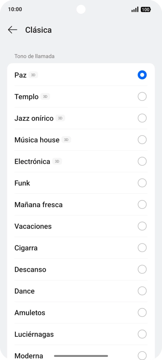This screenshot has height=360, width=162.
Task: Tap the status bar clock
Action: 15,9
